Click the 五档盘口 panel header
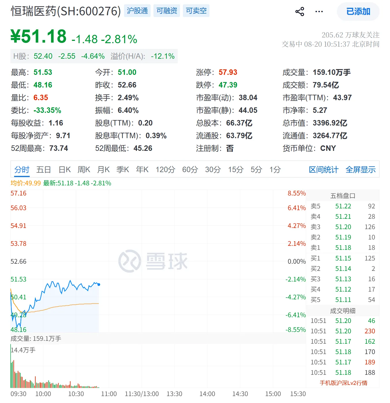Image resolution: width=390 pixels, height=403 pixels. [x=343, y=196]
